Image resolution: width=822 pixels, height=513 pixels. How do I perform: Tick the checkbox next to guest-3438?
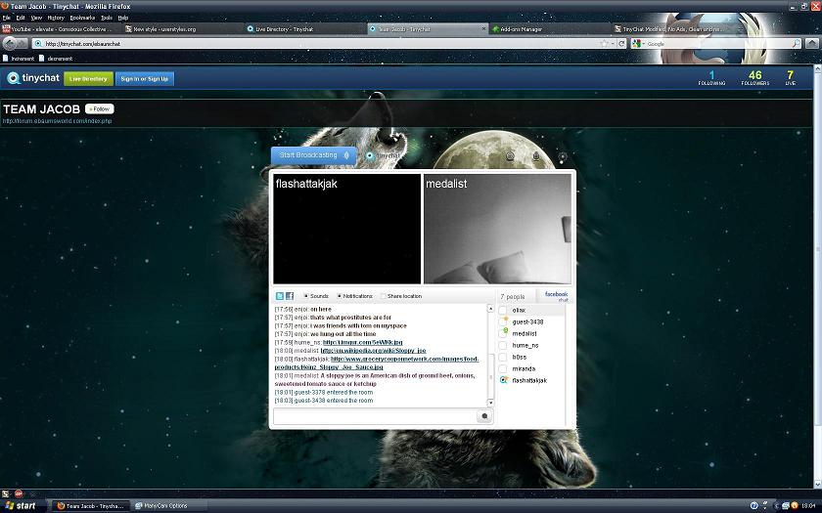[502, 321]
